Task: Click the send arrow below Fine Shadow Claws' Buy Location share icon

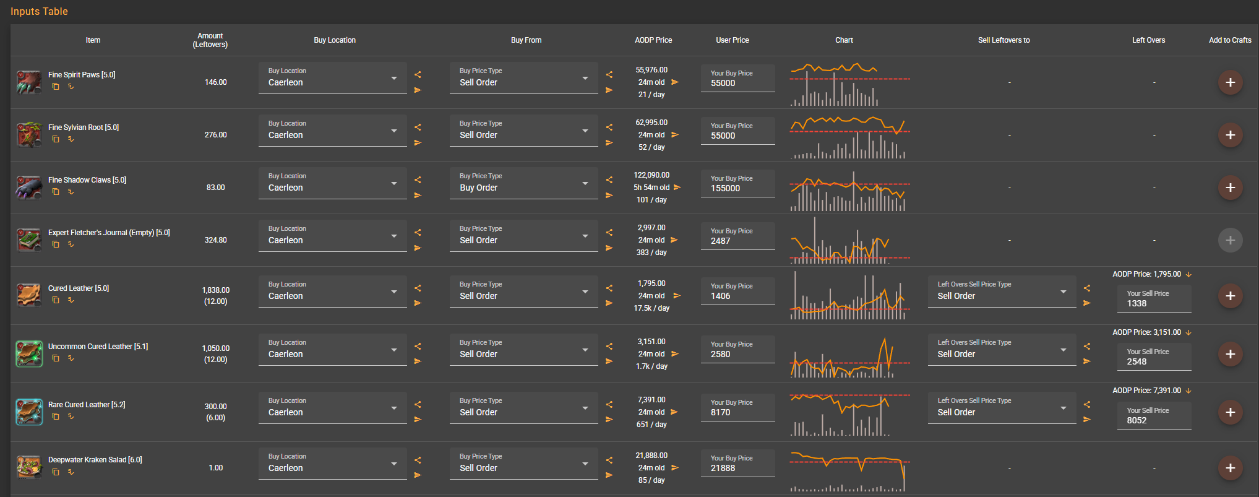Action: tap(418, 196)
